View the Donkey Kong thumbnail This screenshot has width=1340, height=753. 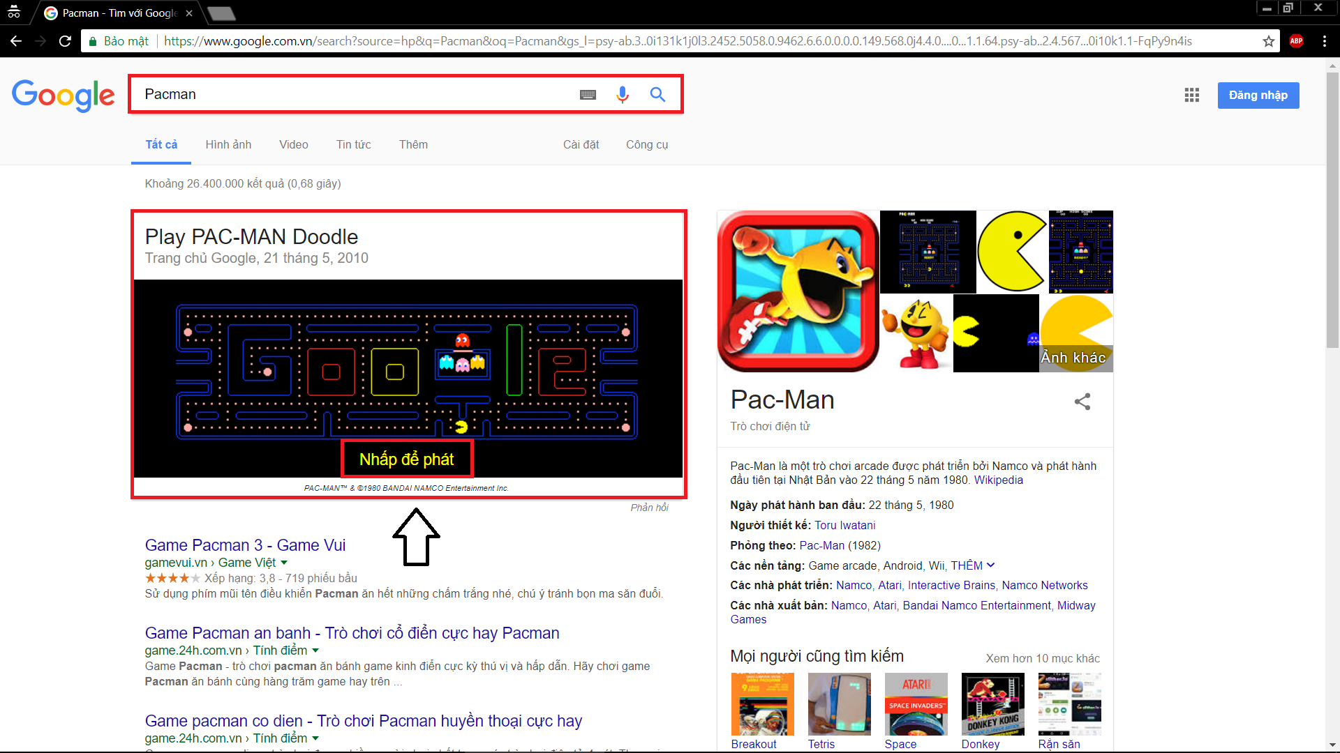[992, 704]
